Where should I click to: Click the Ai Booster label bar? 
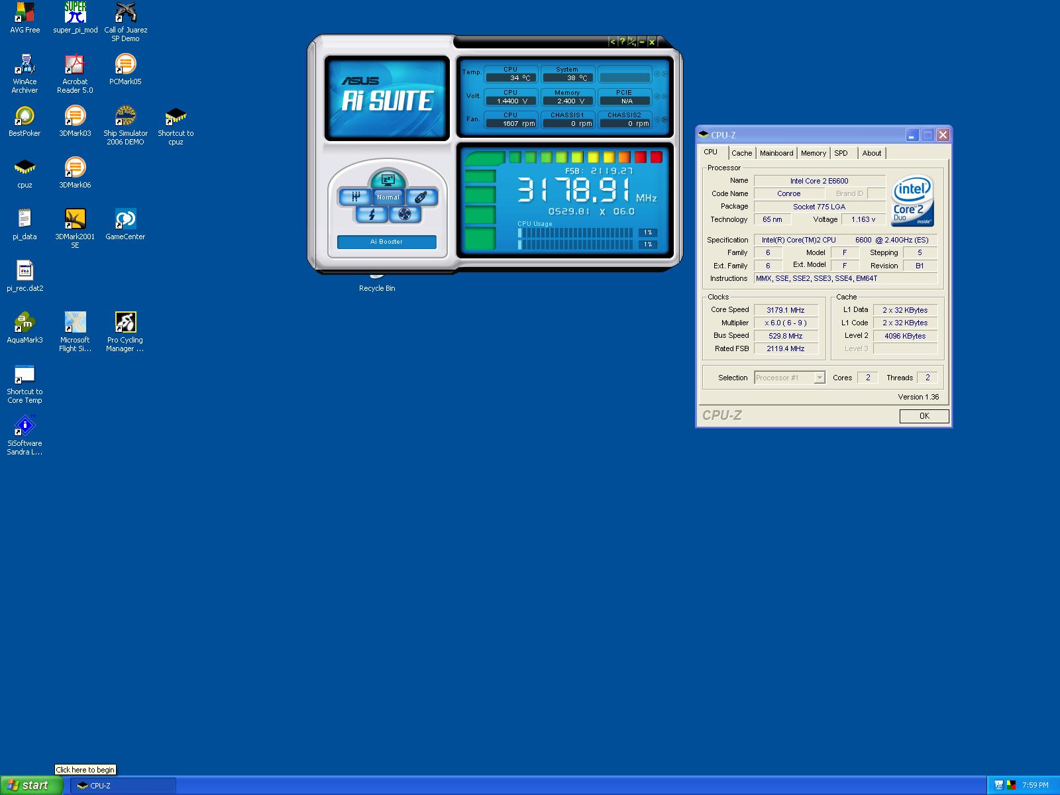click(387, 242)
